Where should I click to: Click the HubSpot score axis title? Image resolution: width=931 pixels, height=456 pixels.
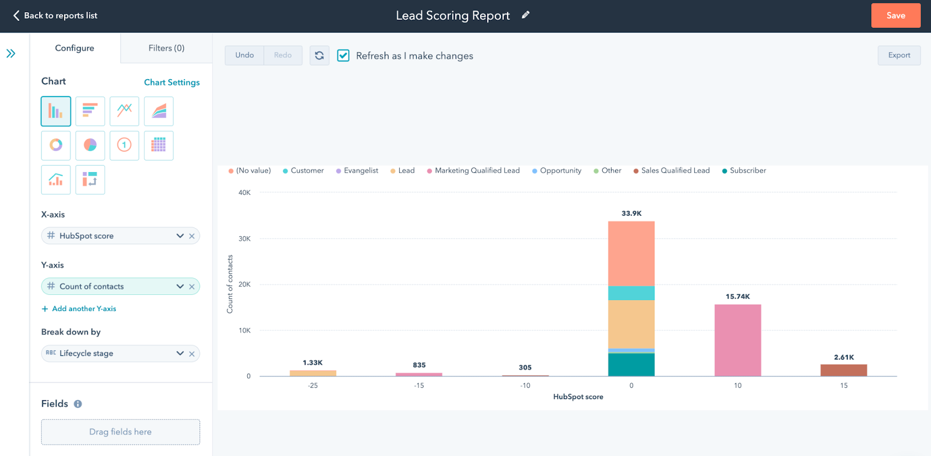[578, 397]
